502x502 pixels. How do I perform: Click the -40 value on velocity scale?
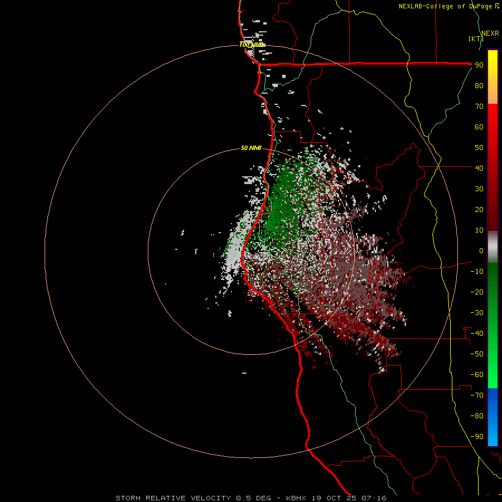(477, 334)
